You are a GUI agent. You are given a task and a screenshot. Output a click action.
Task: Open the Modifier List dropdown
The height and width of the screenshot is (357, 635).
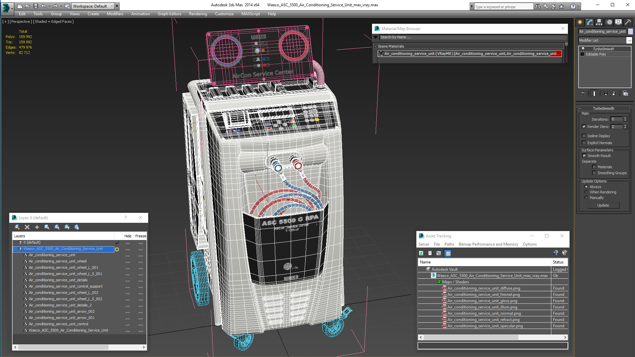coord(629,40)
